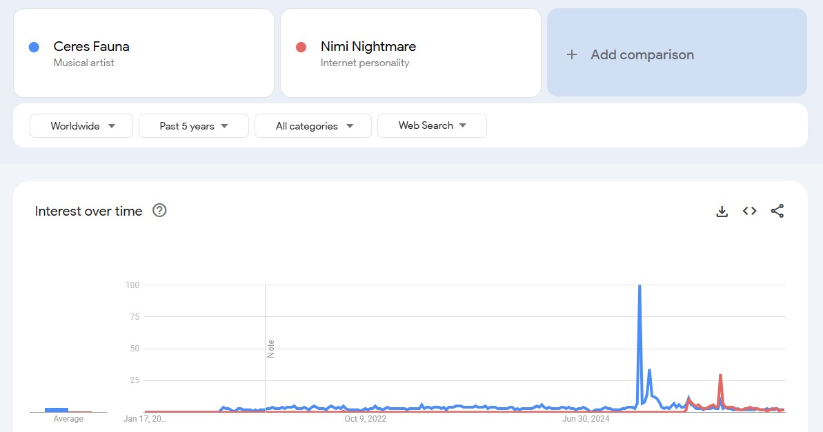Open the embed code icon

point(749,211)
